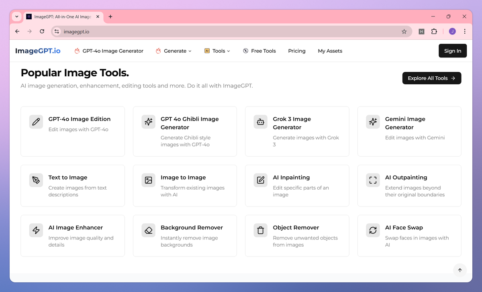Expand the browser tab search chevron

[x=16, y=16]
